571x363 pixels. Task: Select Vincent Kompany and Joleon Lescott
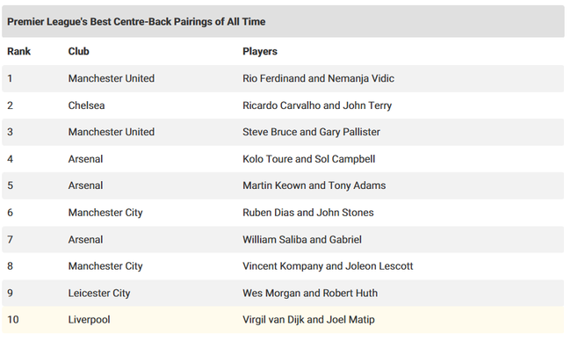tap(328, 266)
